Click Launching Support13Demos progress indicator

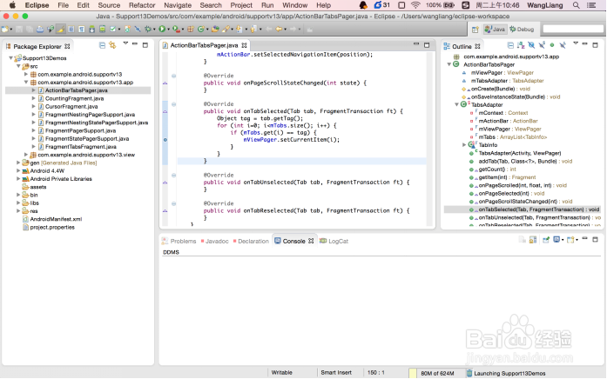(x=509, y=373)
